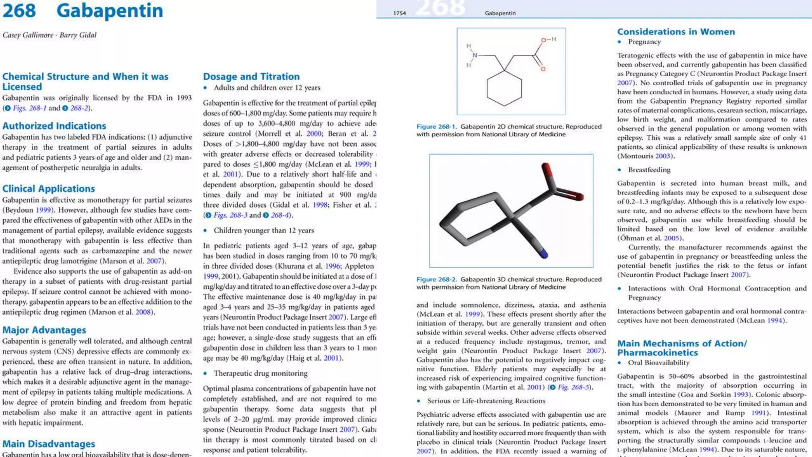Image resolution: width=812 pixels, height=457 pixels.
Task: Open the Khurana et al. 1996 citation
Action: coord(333,267)
